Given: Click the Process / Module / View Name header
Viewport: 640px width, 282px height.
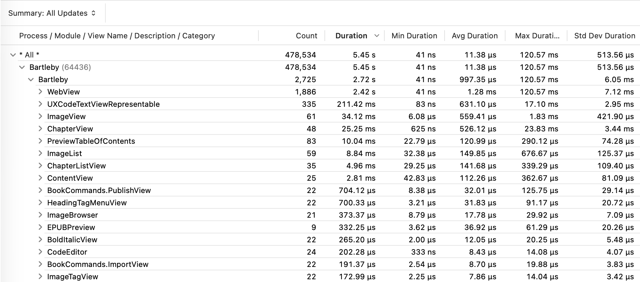Looking at the screenshot, I should (117, 36).
